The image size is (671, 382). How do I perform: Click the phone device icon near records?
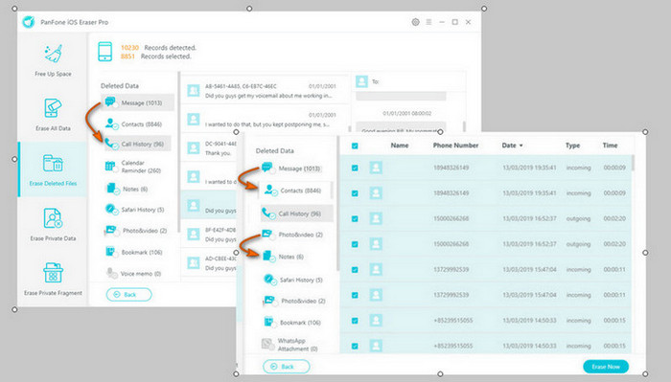pyautogui.click(x=104, y=52)
